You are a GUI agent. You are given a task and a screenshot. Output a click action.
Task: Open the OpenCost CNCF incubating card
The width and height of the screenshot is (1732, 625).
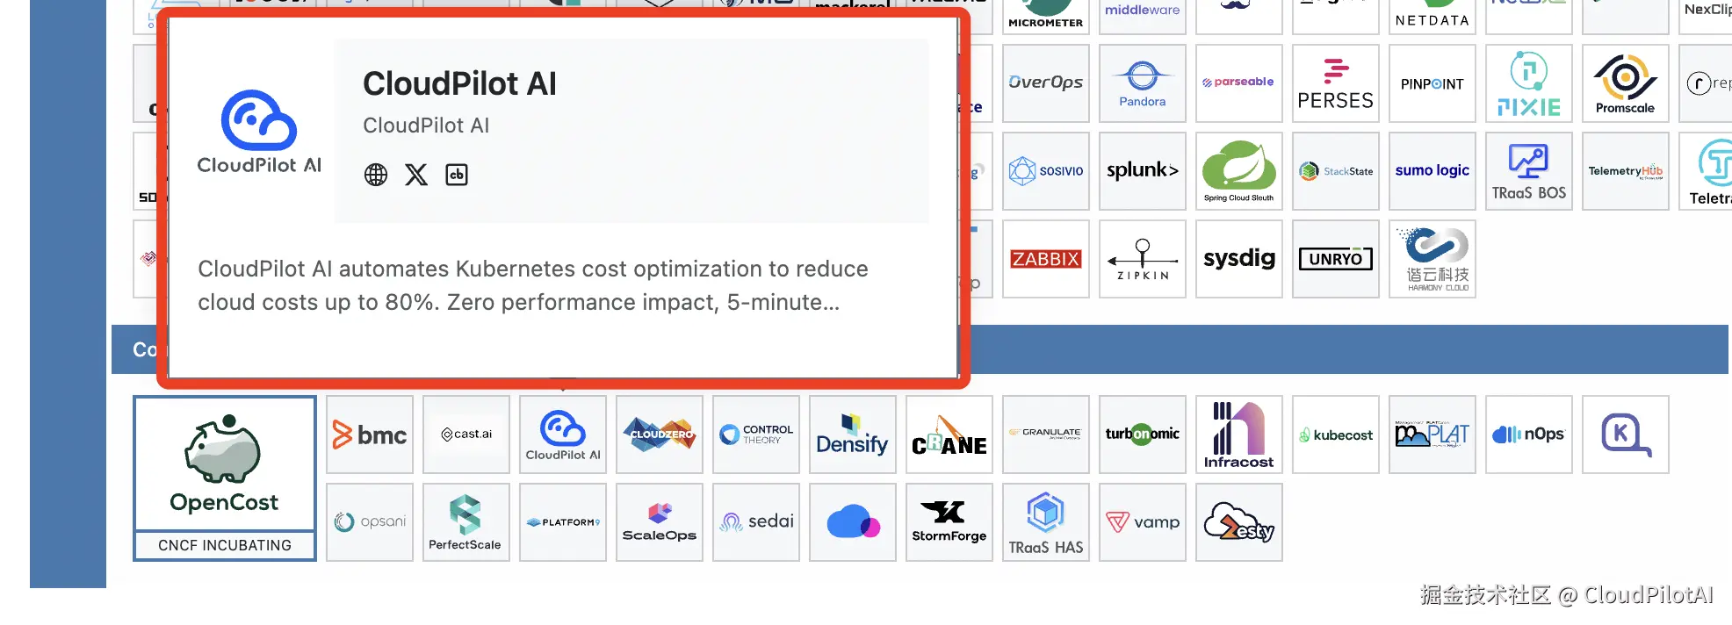pyautogui.click(x=225, y=478)
